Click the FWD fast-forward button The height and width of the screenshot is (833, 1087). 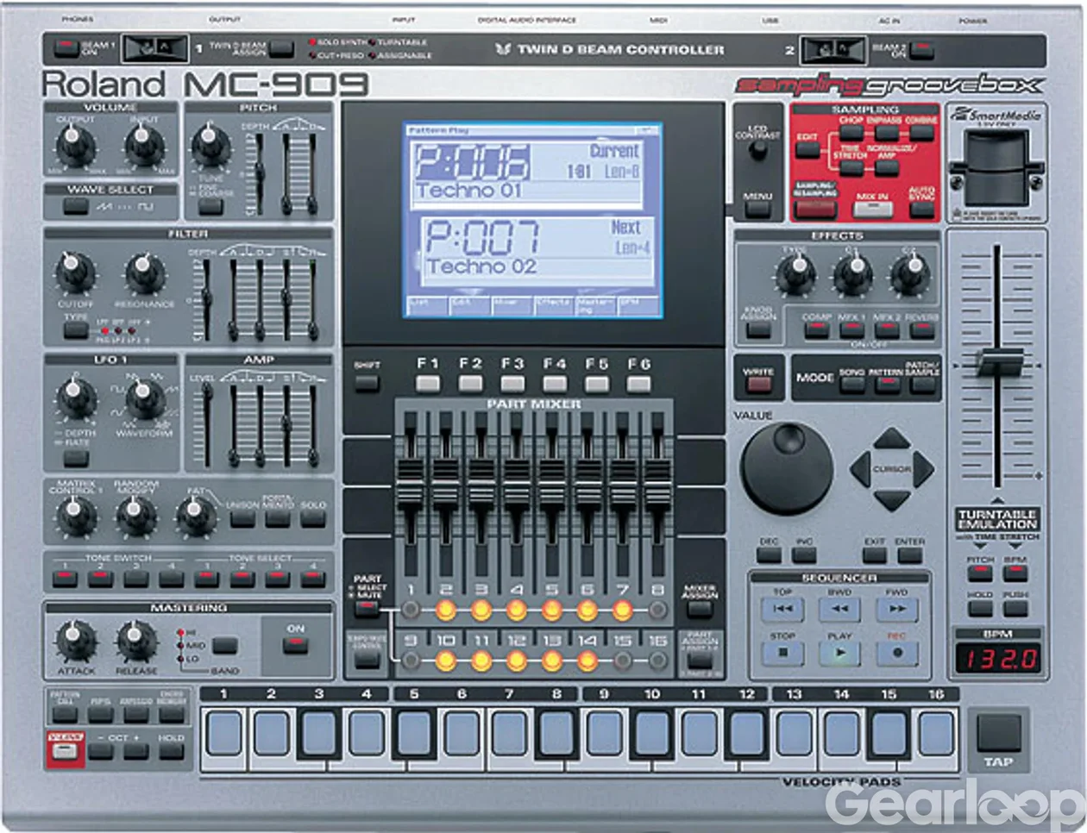click(x=897, y=609)
